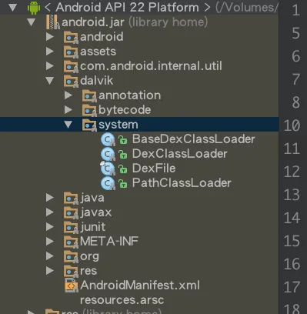The width and height of the screenshot is (307, 314).
Task: Select the resources.arsc file
Action: (x=122, y=300)
